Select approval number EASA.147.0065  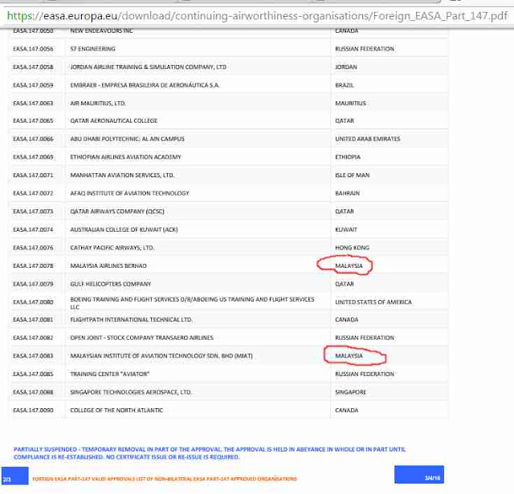pos(33,120)
